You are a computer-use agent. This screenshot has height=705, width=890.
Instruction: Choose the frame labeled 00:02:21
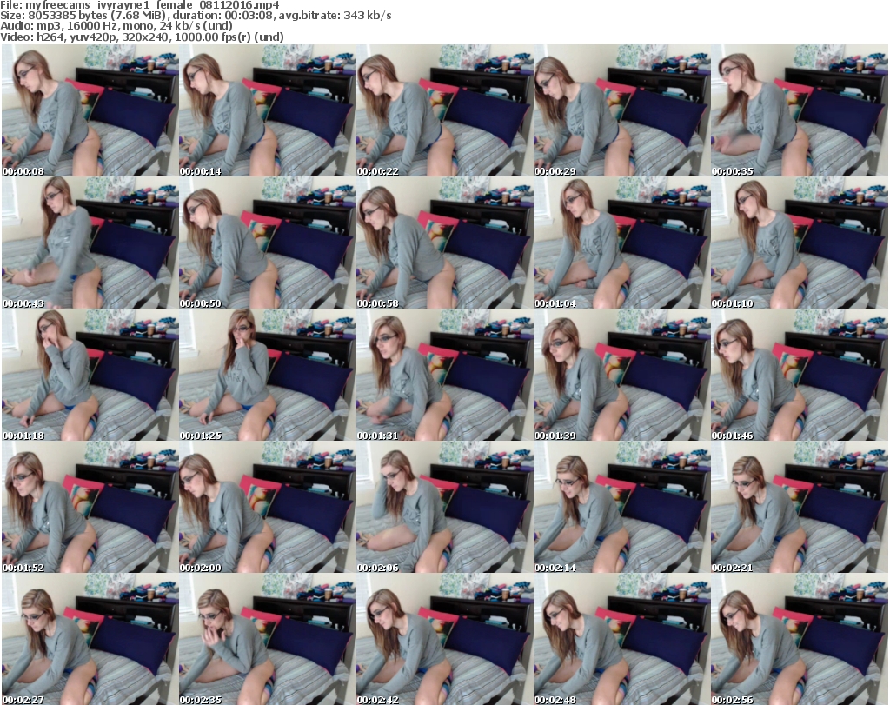(x=800, y=508)
